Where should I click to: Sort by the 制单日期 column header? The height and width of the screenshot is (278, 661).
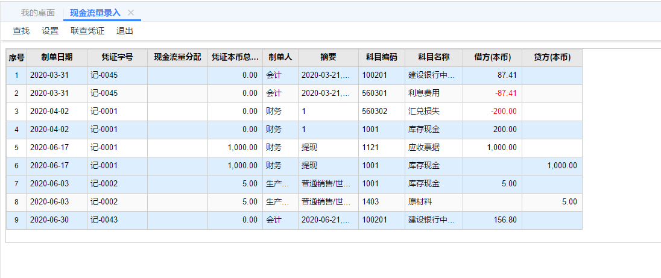pos(57,58)
